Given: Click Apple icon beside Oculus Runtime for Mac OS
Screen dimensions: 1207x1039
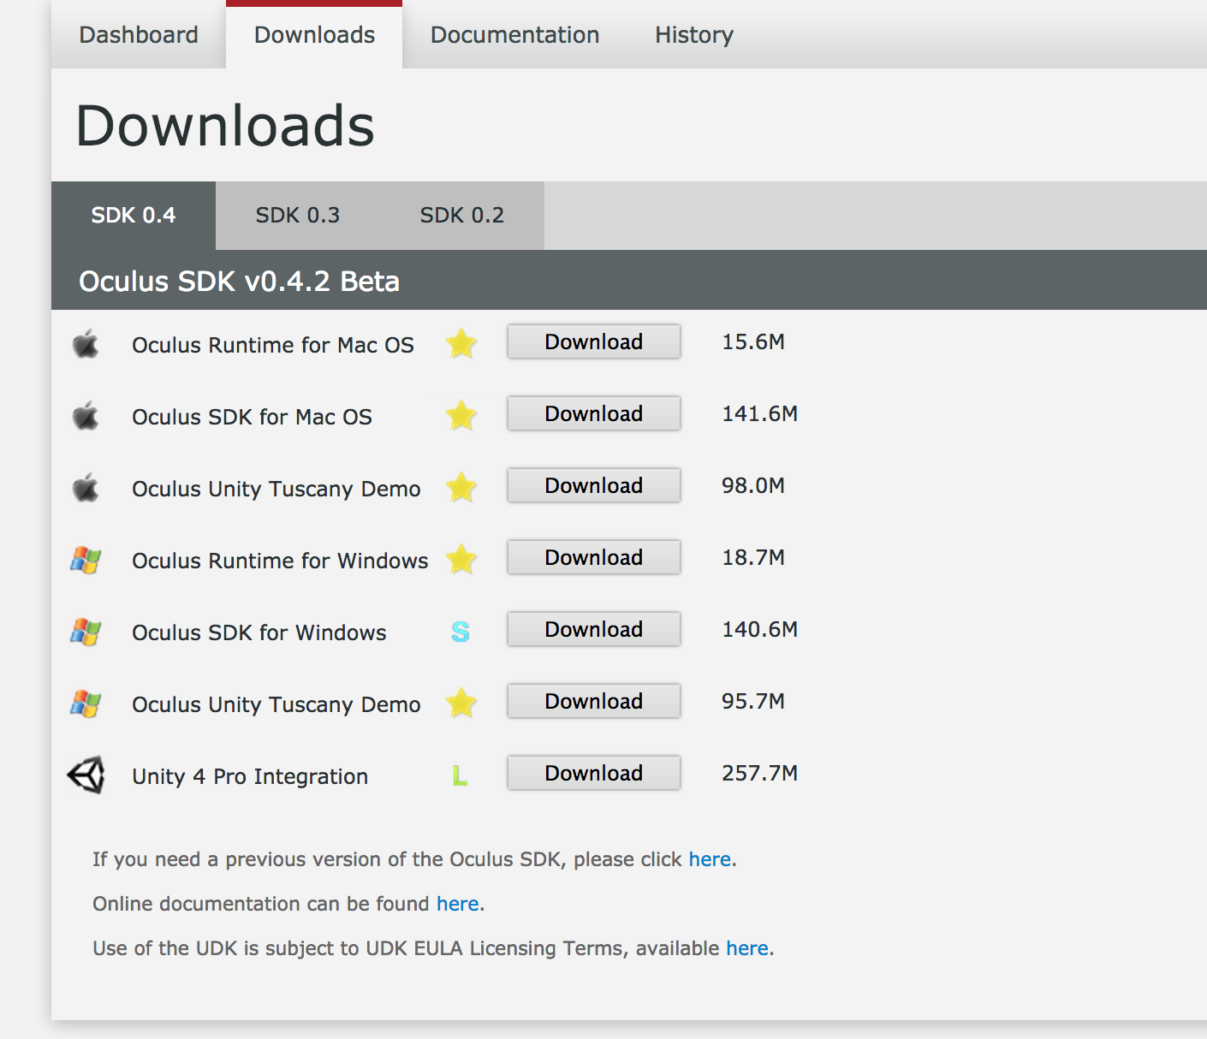Looking at the screenshot, I should tap(86, 344).
